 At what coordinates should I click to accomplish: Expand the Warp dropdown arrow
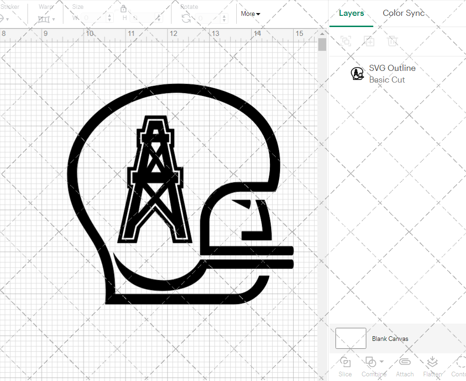54,19
